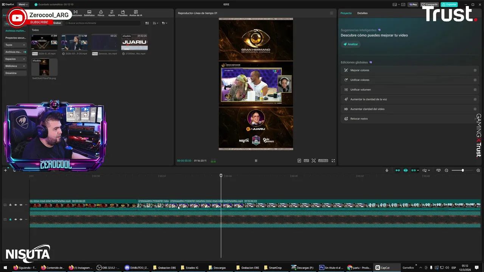This screenshot has height=272, width=484.
Task: Click the player ABC caption safe-zone icon
Action: [306, 161]
